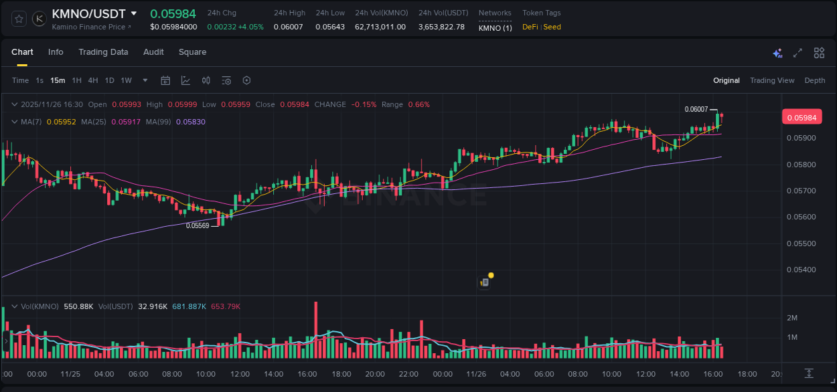The height and width of the screenshot is (392, 837).
Task: Open the Audit tab
Action: click(x=153, y=52)
